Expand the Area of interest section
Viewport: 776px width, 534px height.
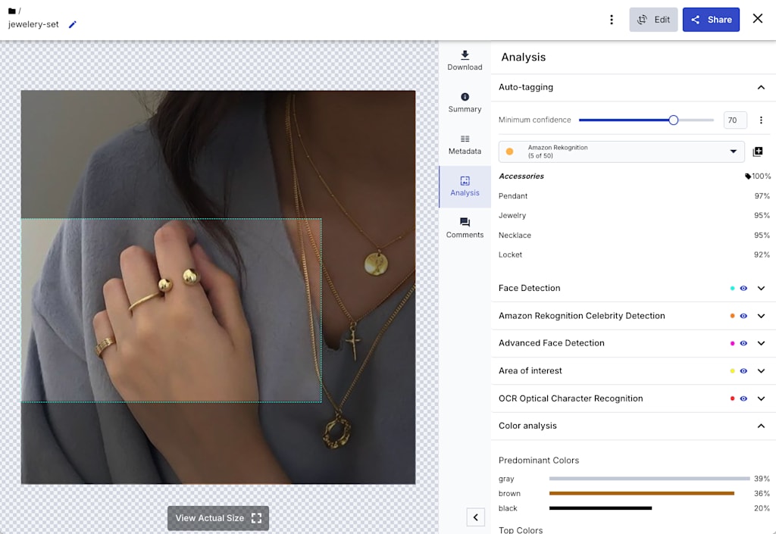[761, 371]
